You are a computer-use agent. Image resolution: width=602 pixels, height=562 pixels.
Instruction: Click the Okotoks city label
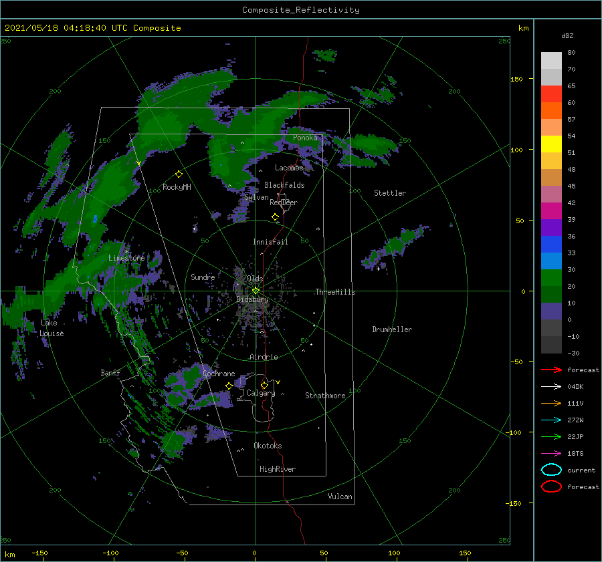[268, 446]
